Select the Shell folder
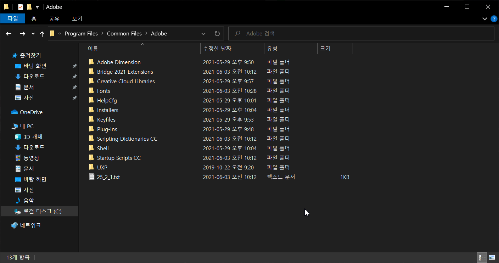The height and width of the screenshot is (263, 499). coord(103,148)
